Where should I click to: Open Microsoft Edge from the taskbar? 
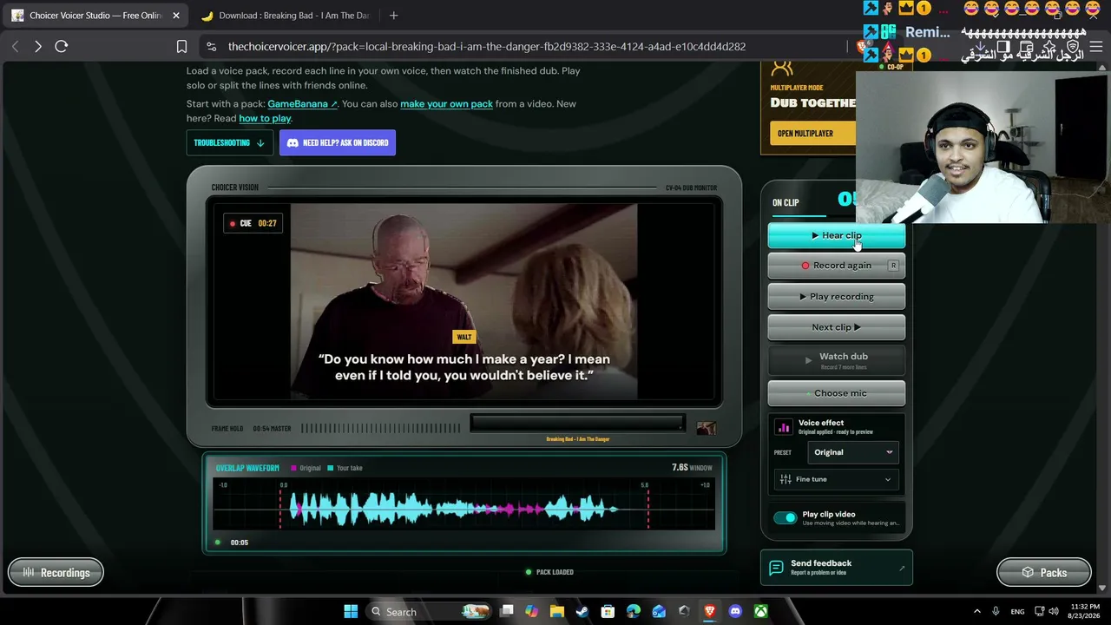coord(634,612)
